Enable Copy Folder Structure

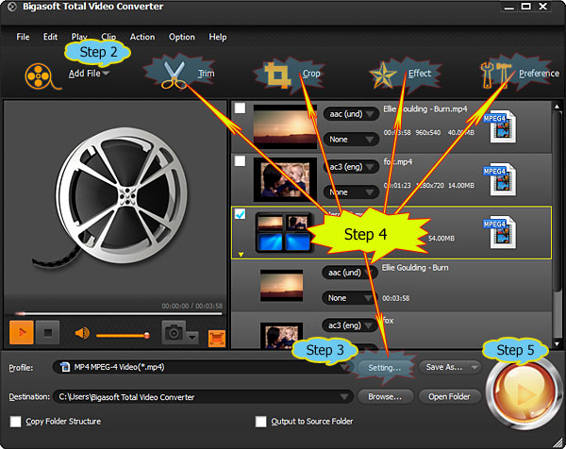click(15, 422)
